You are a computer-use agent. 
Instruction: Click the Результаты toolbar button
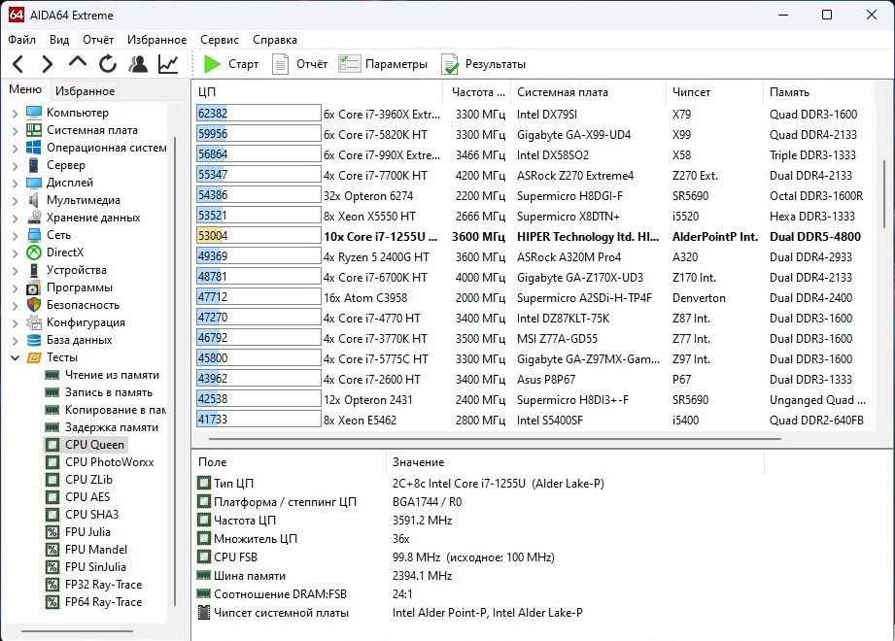pyautogui.click(x=484, y=64)
